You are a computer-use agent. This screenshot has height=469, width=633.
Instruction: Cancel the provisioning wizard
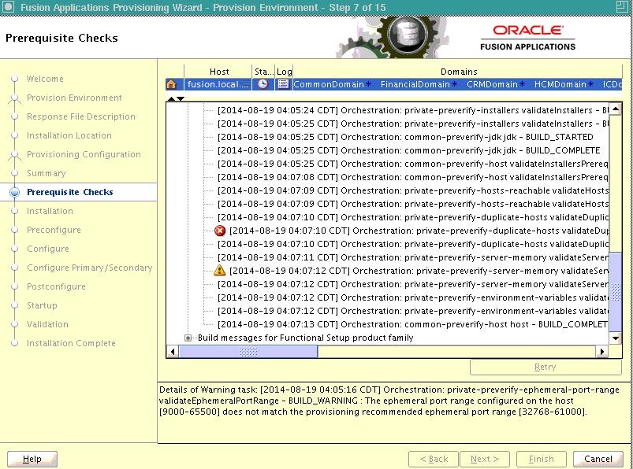click(x=598, y=459)
